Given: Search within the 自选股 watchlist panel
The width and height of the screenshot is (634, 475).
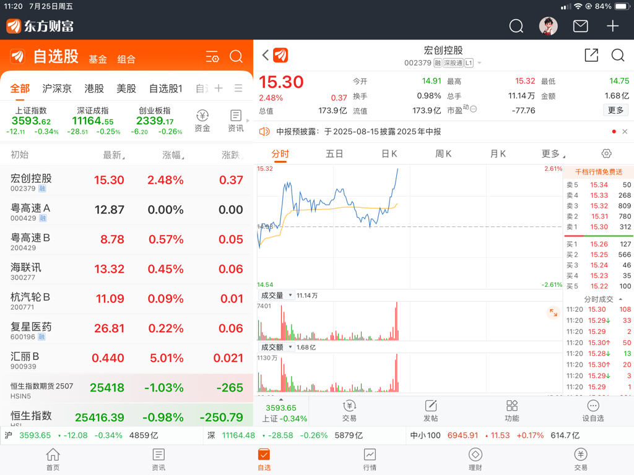Looking at the screenshot, I should tap(236, 56).
